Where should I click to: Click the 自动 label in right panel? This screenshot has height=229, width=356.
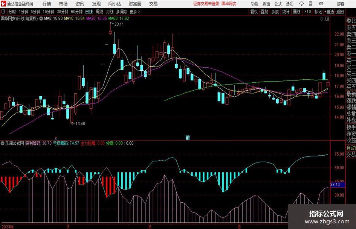[x=351, y=148]
